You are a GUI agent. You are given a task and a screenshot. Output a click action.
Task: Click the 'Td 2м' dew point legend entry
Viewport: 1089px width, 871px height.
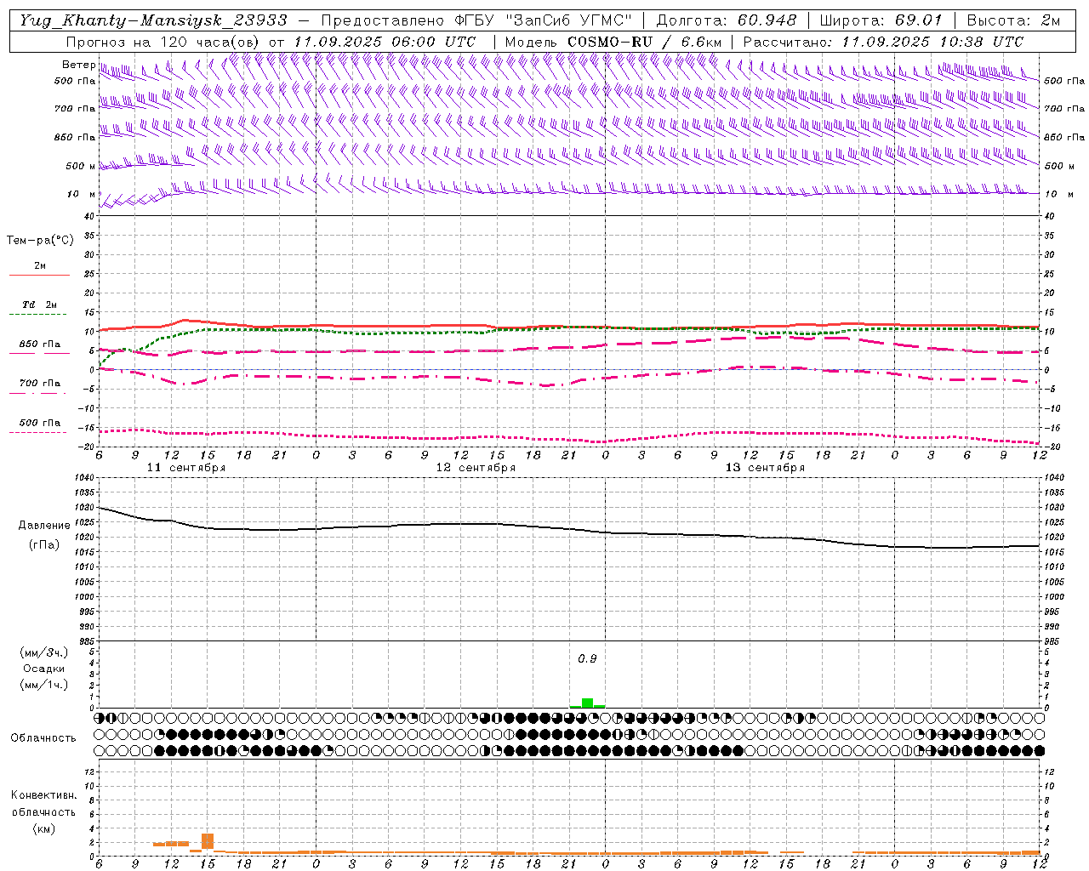pos(39,305)
